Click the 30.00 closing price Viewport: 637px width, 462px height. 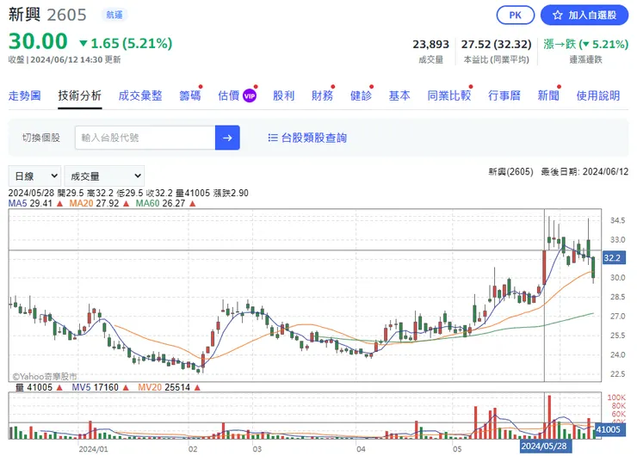pyautogui.click(x=38, y=41)
